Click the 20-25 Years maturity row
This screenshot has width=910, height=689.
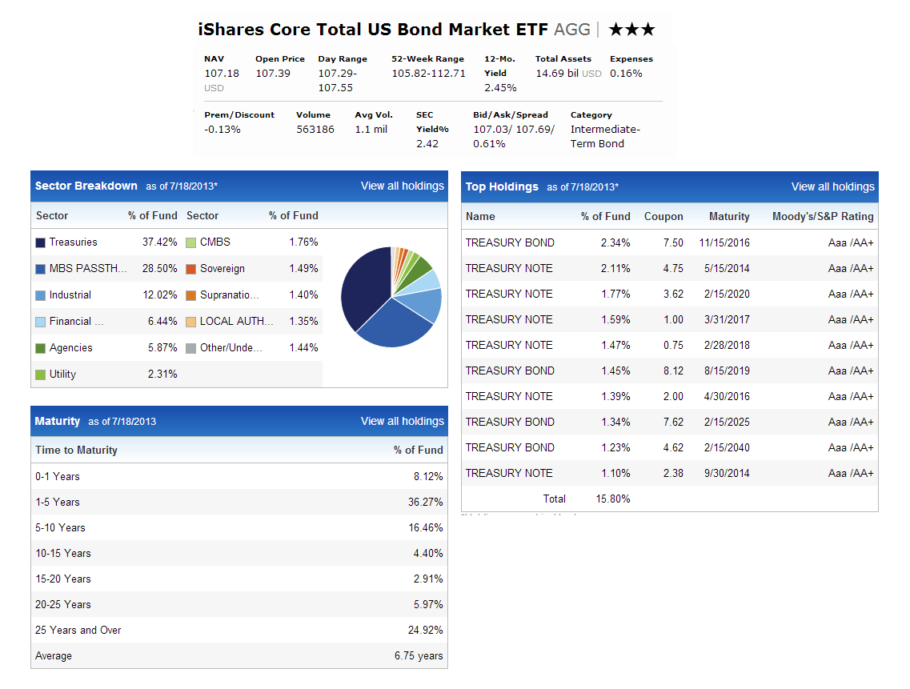pyautogui.click(x=239, y=603)
